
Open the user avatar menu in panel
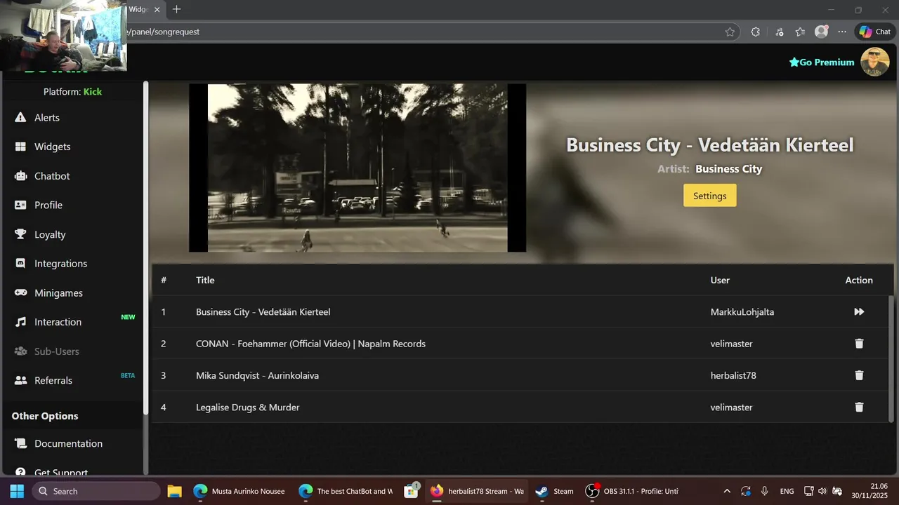pyautogui.click(x=875, y=62)
